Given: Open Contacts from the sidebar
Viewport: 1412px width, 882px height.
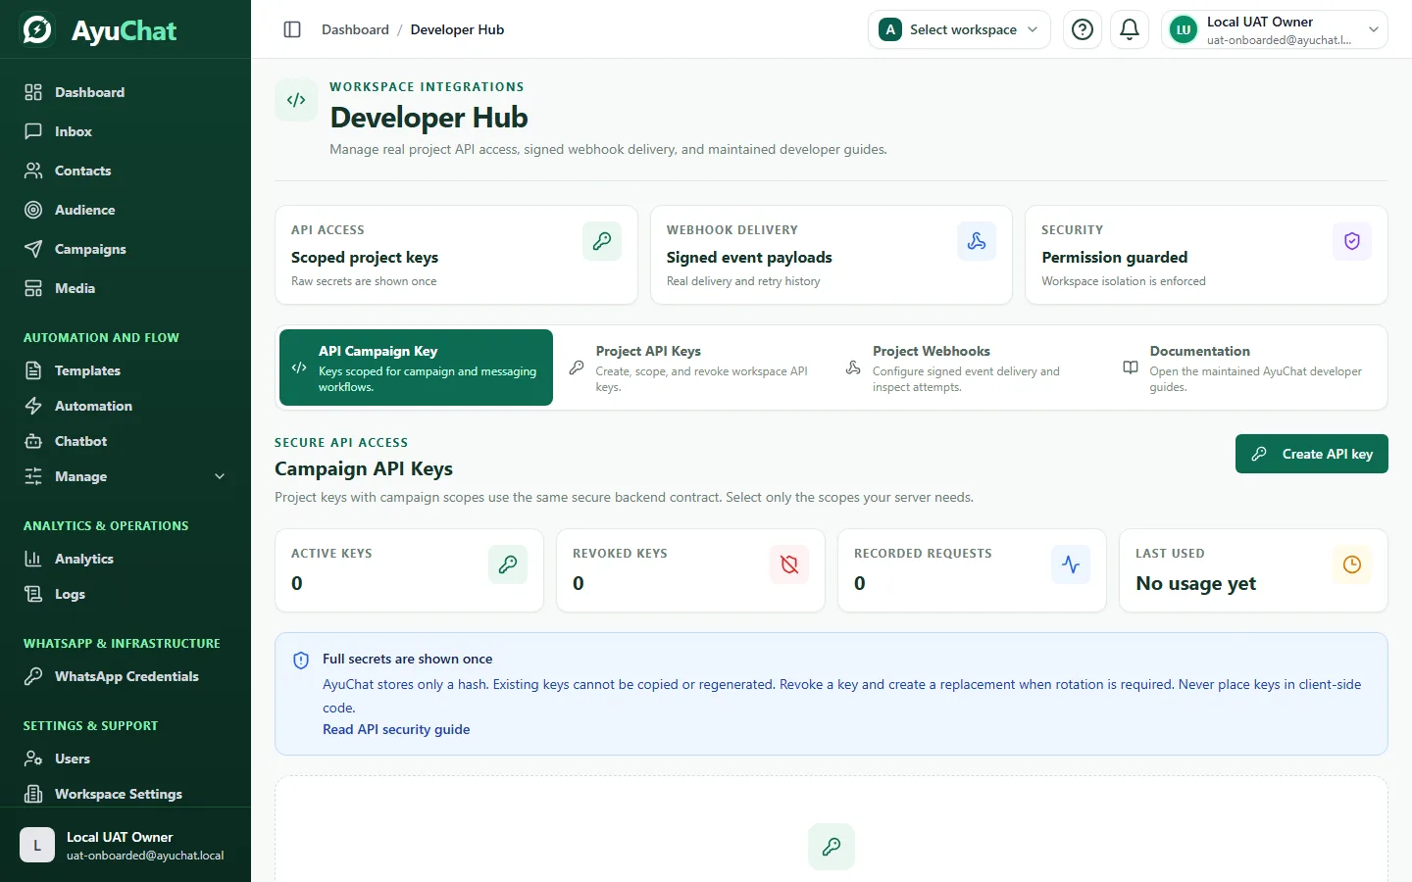Looking at the screenshot, I should [126, 171].
